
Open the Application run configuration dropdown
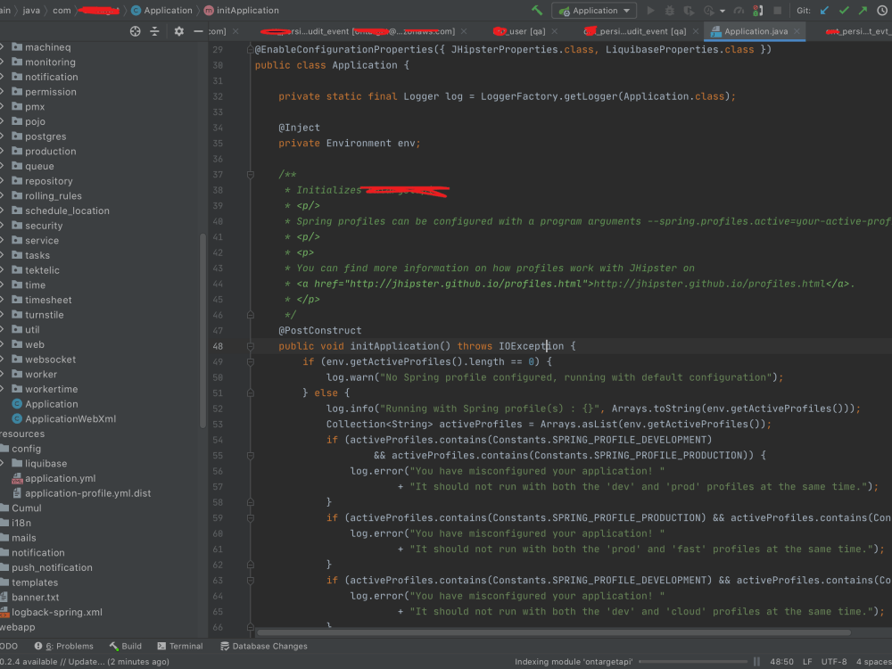(x=594, y=10)
